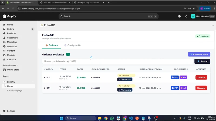
Task: Click the Buscar search button
Action: pyautogui.click(x=202, y=61)
